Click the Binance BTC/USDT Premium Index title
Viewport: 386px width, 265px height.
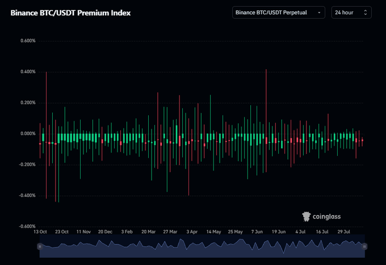coord(70,13)
